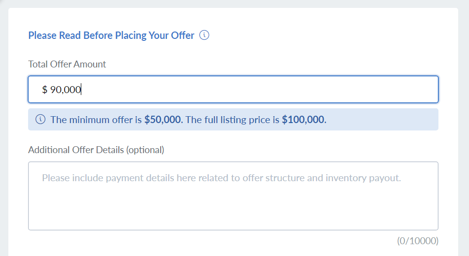Click the blue minimum offer notice banner
The height and width of the screenshot is (256, 469).
234,120
